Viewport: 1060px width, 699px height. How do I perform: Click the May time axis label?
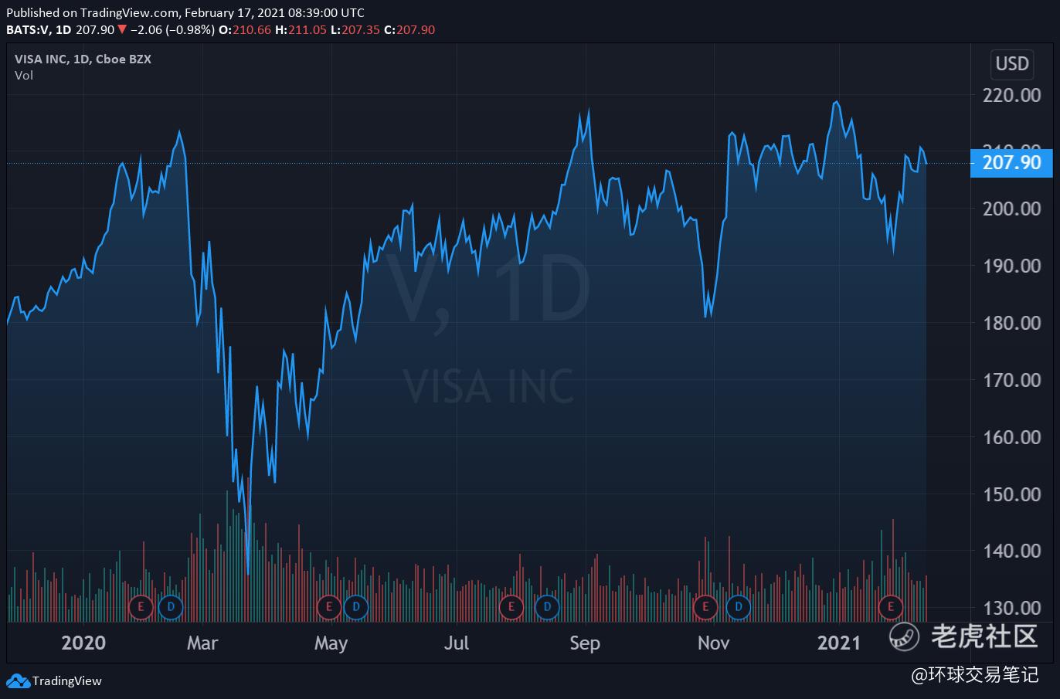point(331,643)
